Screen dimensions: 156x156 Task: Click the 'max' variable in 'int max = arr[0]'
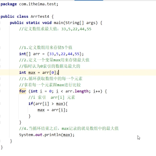pyautogui.click(x=32, y=73)
